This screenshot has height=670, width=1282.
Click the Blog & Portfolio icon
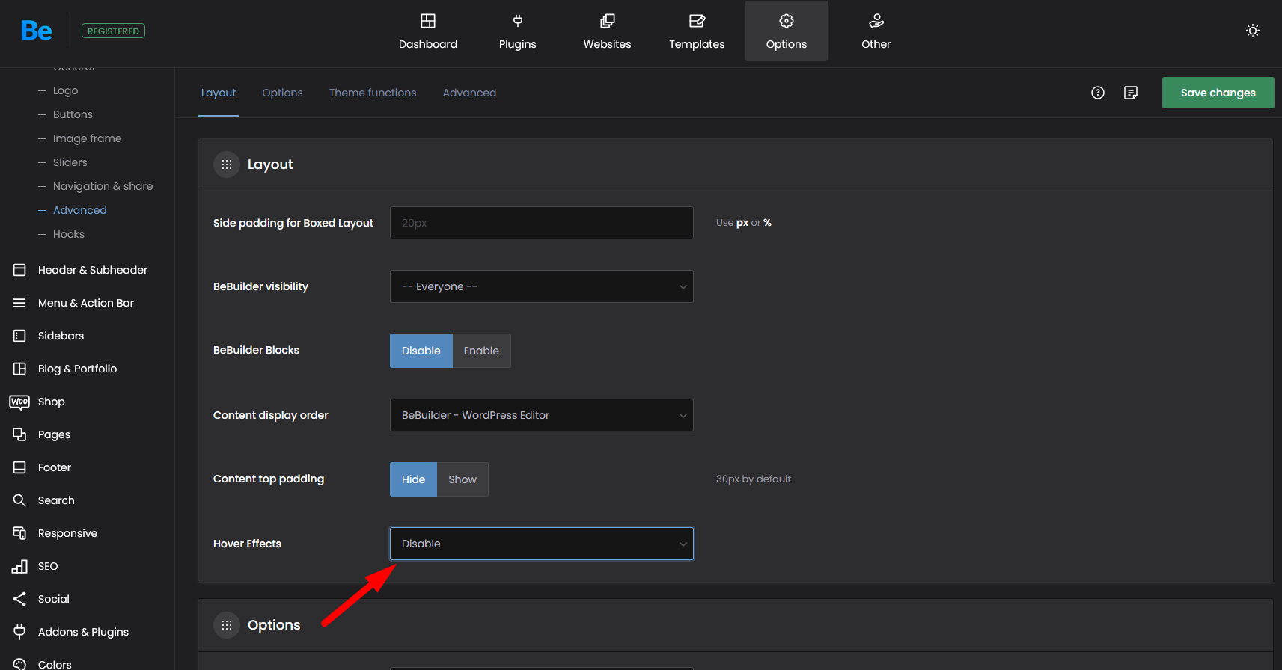(x=19, y=369)
